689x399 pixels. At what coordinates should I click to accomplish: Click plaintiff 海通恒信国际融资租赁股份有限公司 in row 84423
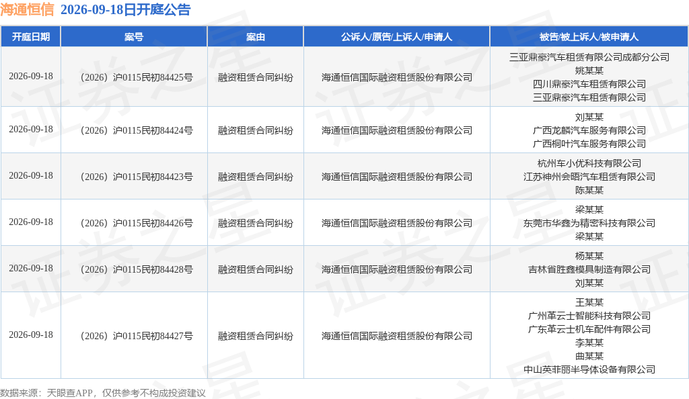pyautogui.click(x=397, y=177)
